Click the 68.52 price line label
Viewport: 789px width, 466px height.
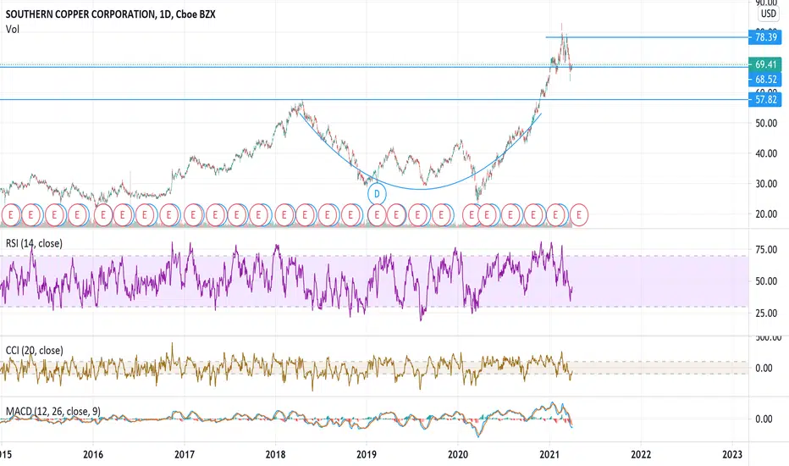tap(765, 79)
